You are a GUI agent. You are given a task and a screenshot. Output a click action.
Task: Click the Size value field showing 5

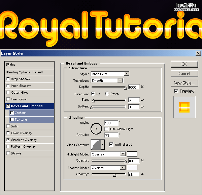click(x=134, y=100)
